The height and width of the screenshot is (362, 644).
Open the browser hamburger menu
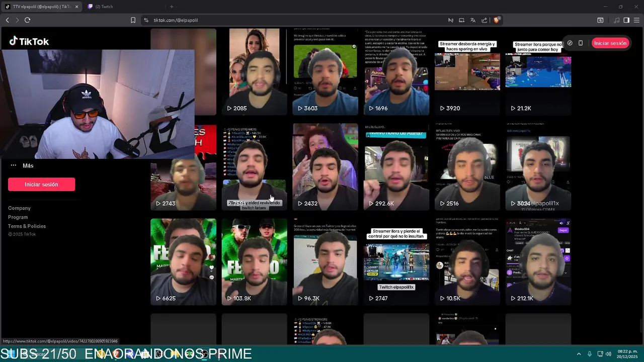point(637,20)
